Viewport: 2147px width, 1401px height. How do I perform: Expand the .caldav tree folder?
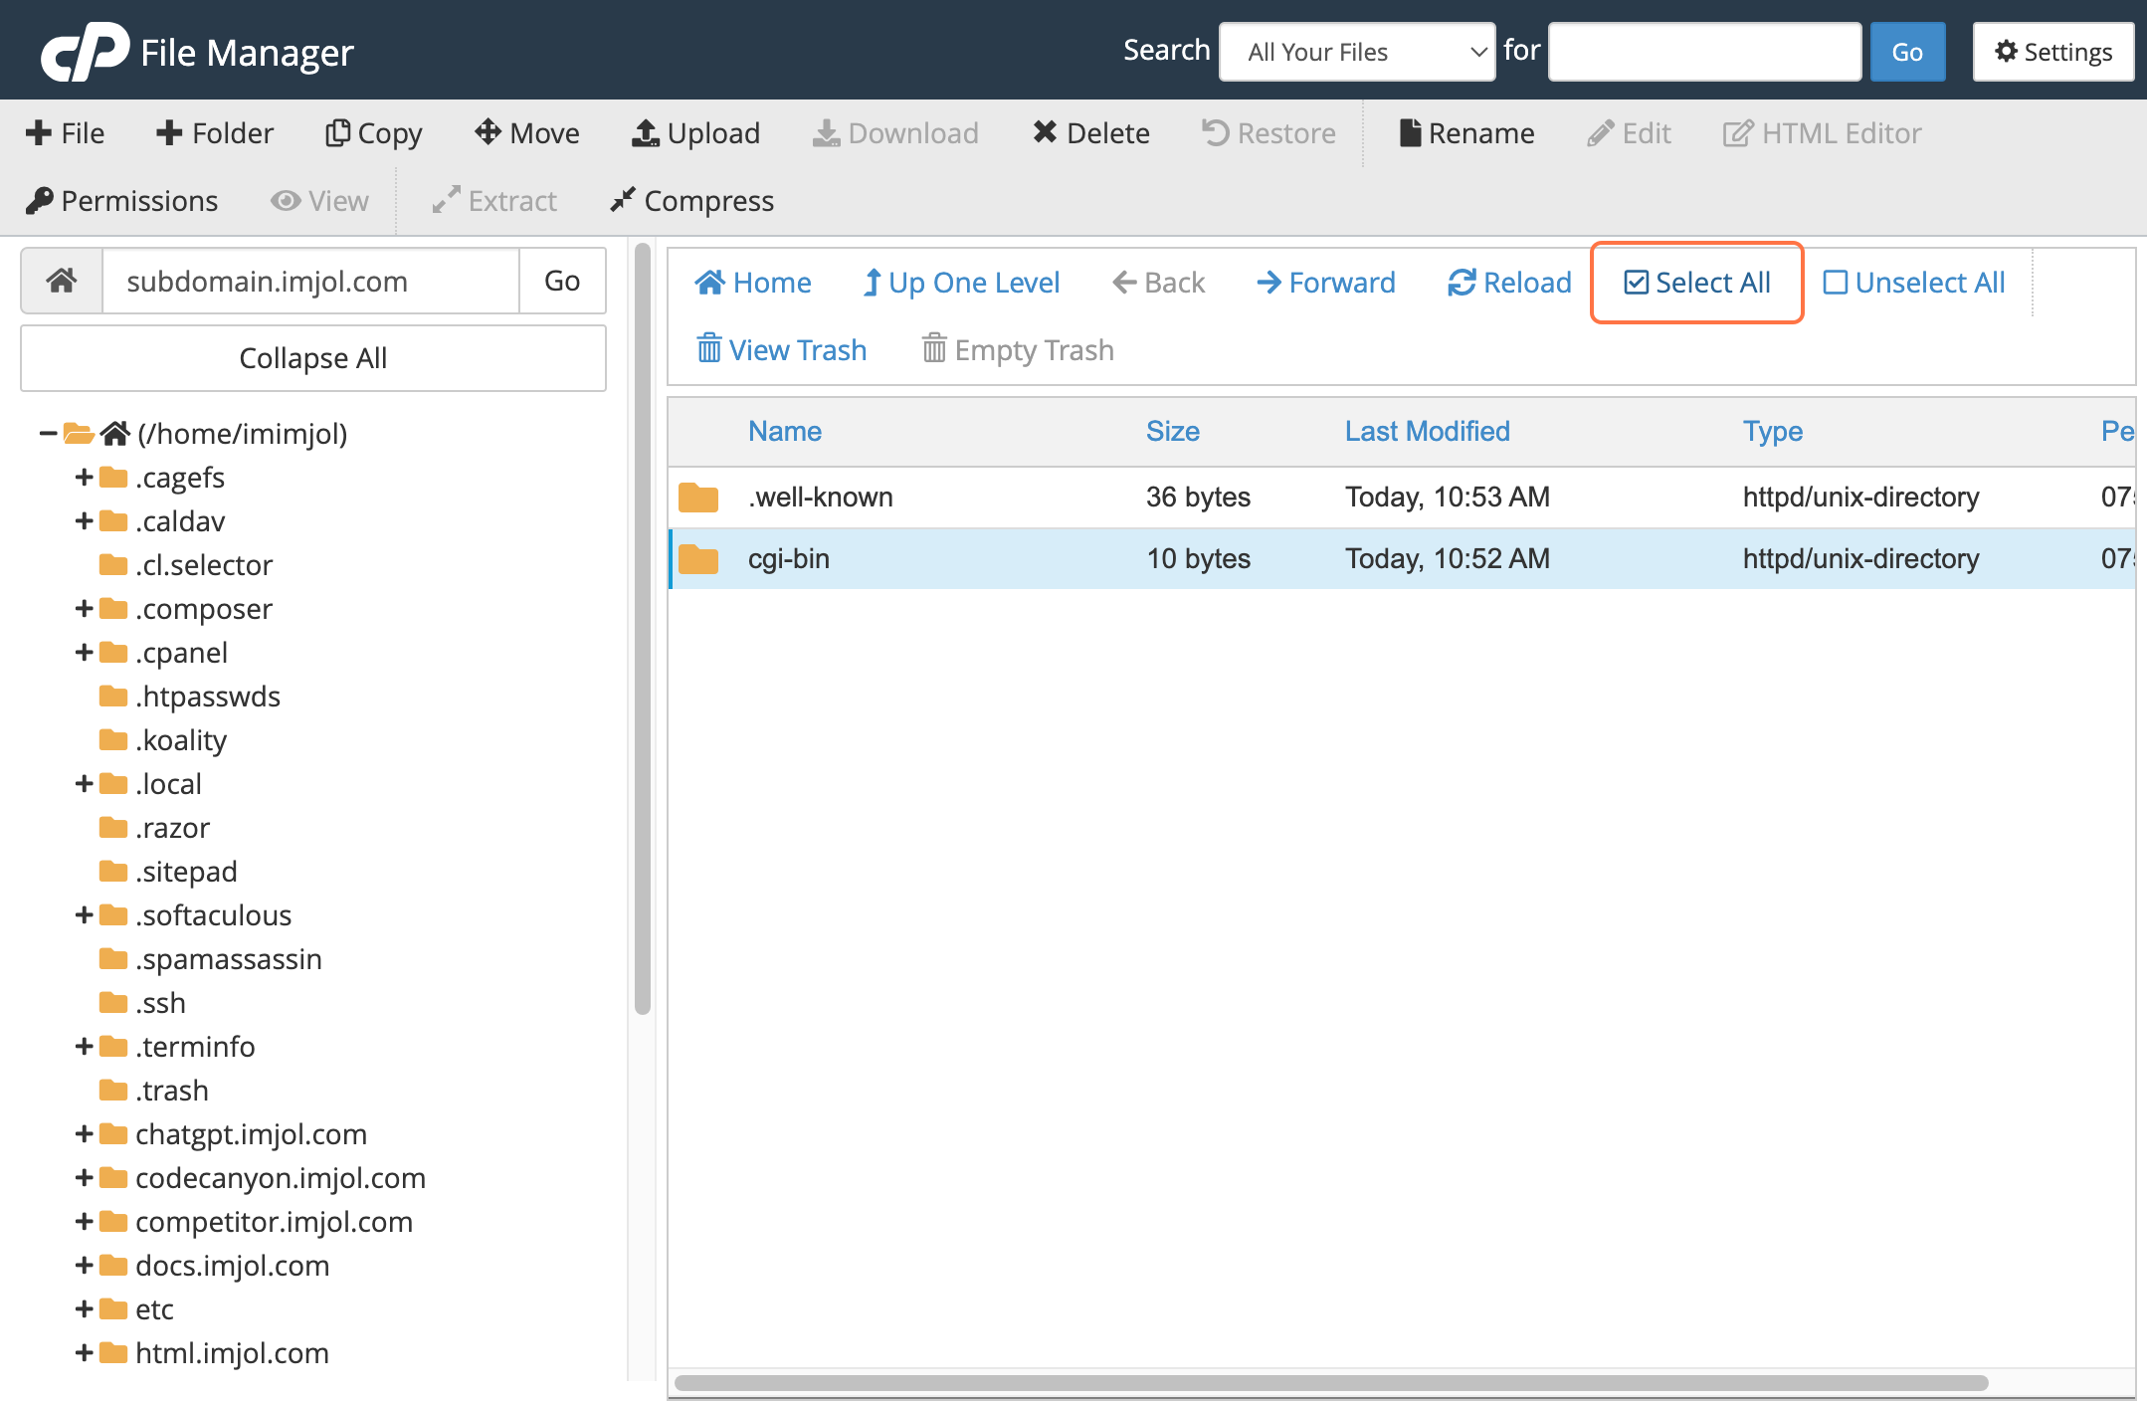pyautogui.click(x=85, y=521)
